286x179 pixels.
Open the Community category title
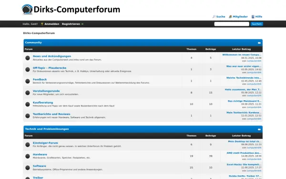click(x=33, y=42)
